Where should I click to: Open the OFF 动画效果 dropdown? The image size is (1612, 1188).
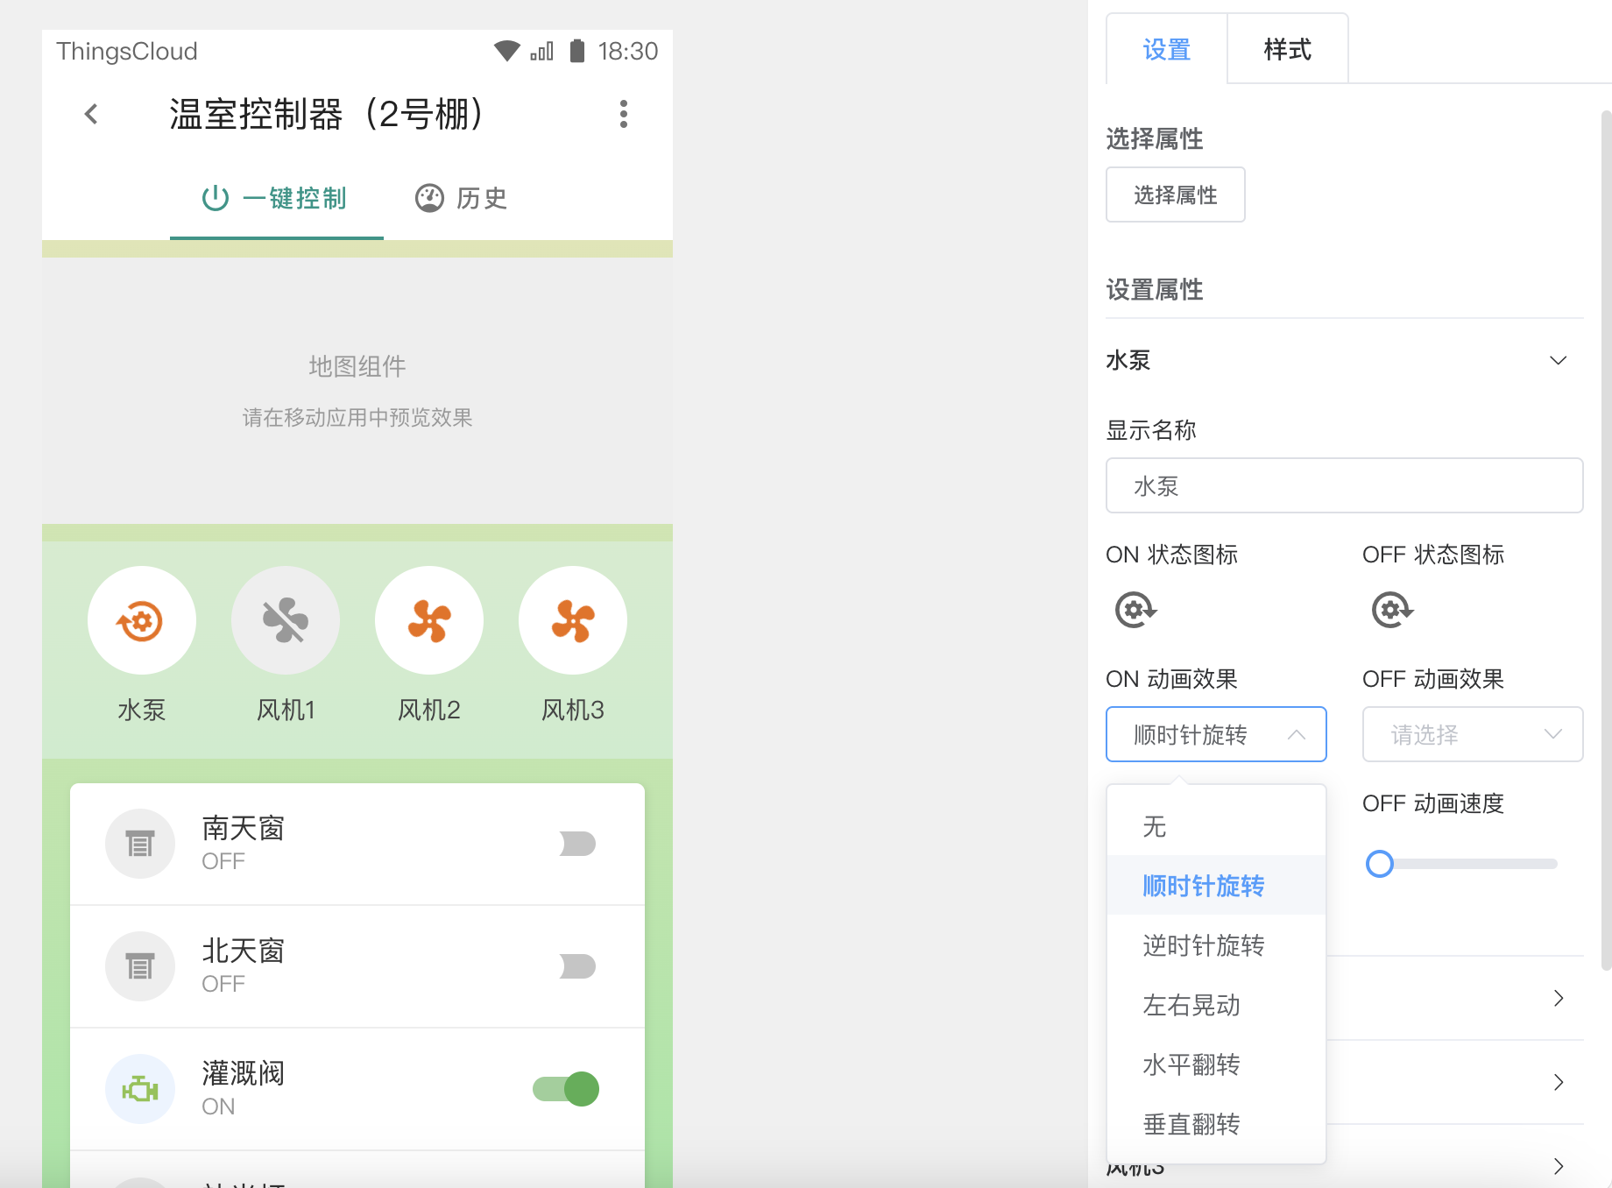1472,734
